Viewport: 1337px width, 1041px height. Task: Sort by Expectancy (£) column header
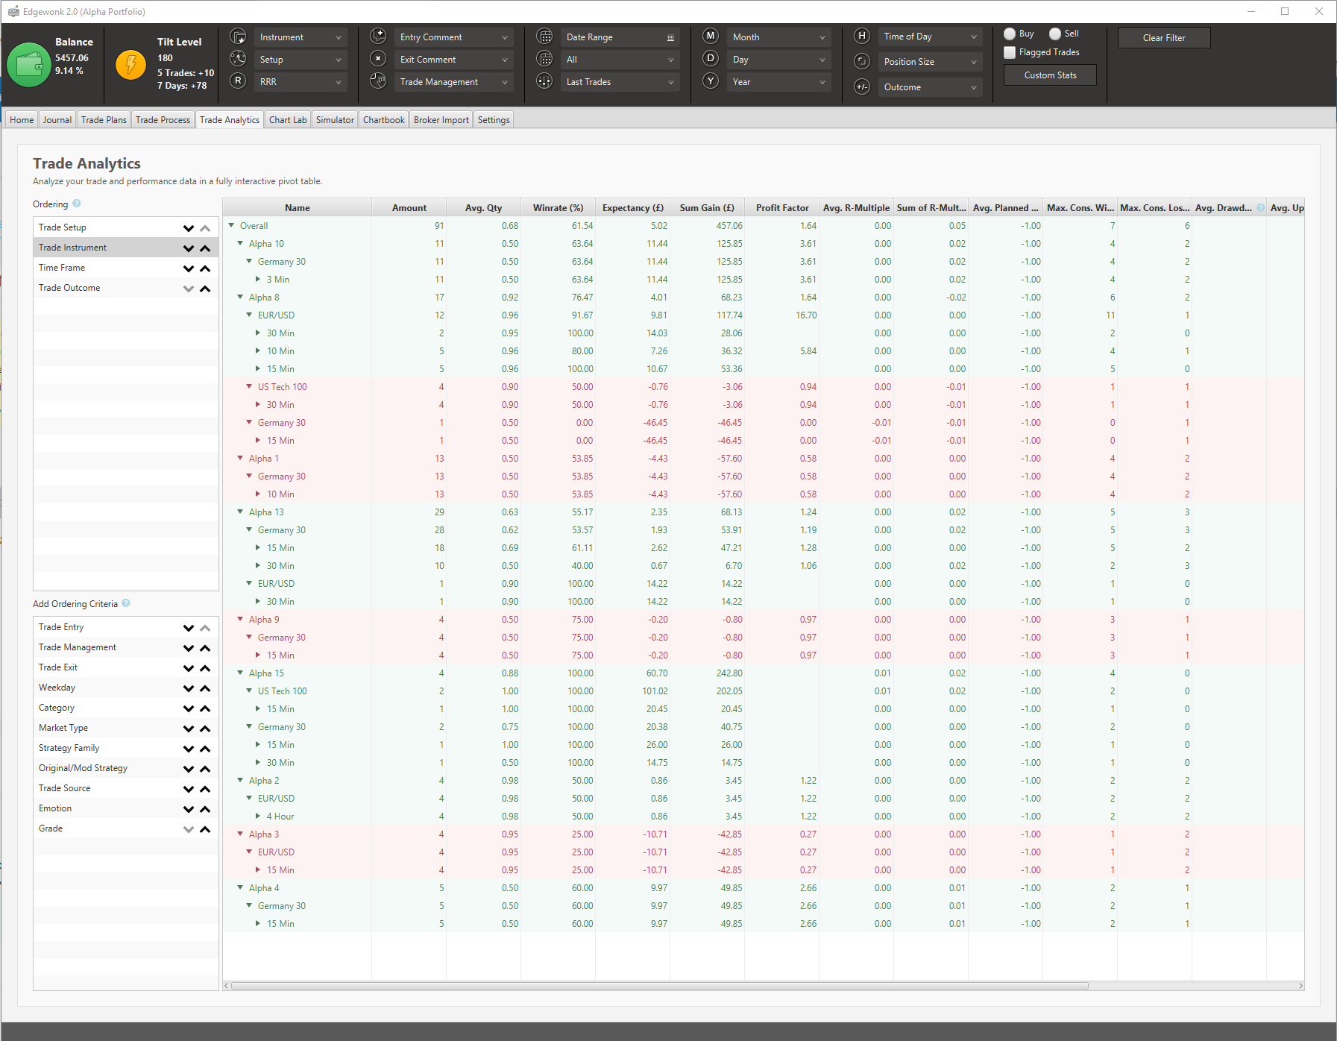(x=632, y=208)
